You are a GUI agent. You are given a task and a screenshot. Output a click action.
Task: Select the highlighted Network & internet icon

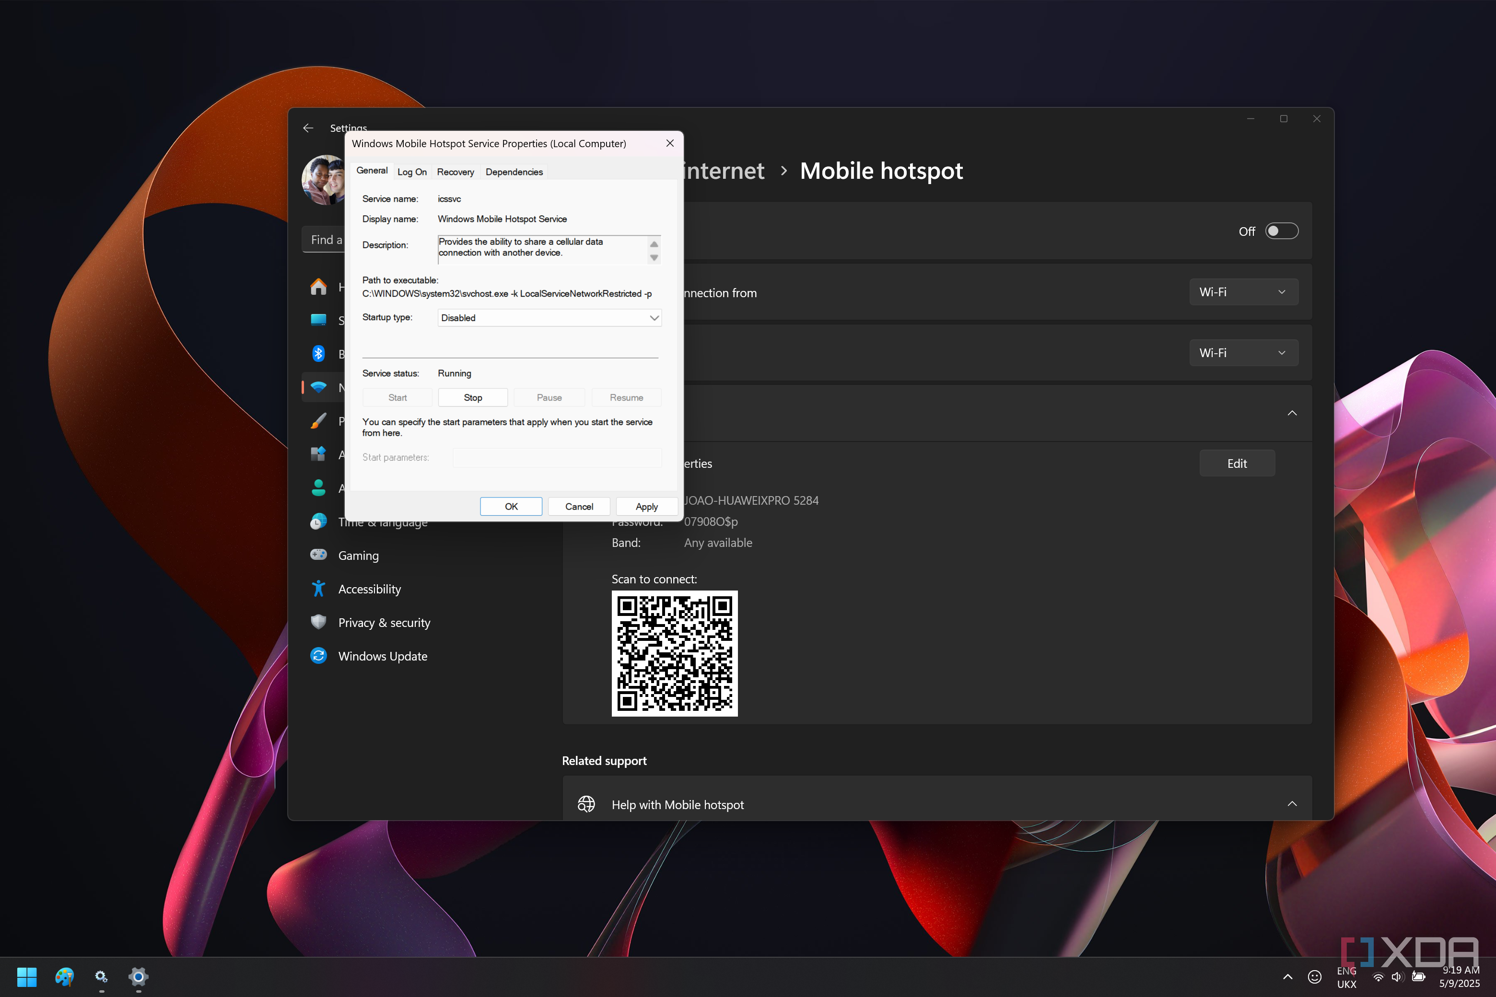coord(319,387)
